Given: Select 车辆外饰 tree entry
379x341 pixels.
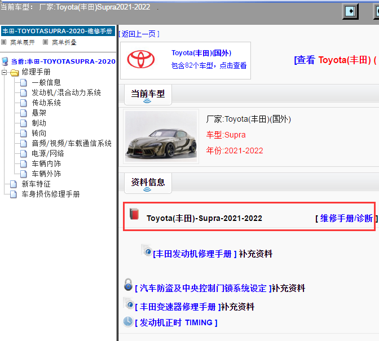Looking at the screenshot, I should pyautogui.click(x=46, y=174).
